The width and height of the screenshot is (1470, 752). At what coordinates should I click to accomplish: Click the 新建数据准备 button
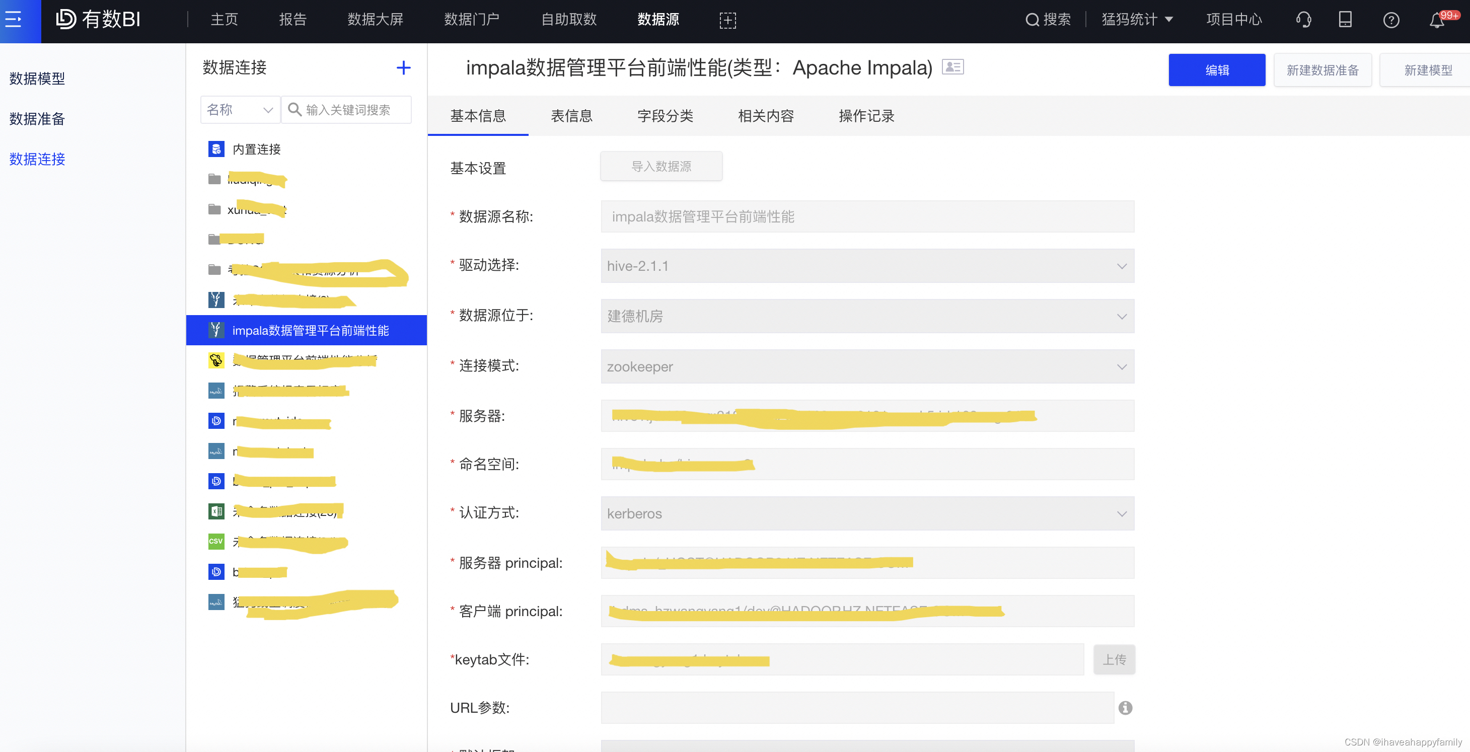point(1322,70)
